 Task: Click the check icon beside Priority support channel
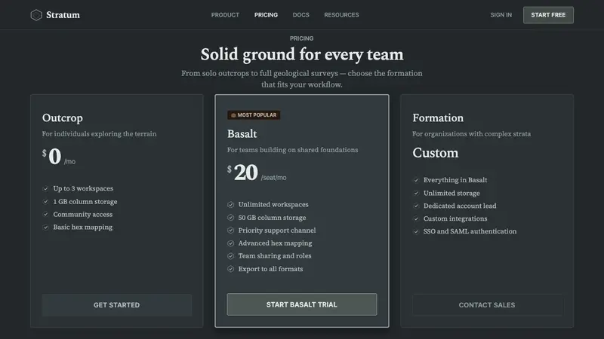pyautogui.click(x=231, y=231)
